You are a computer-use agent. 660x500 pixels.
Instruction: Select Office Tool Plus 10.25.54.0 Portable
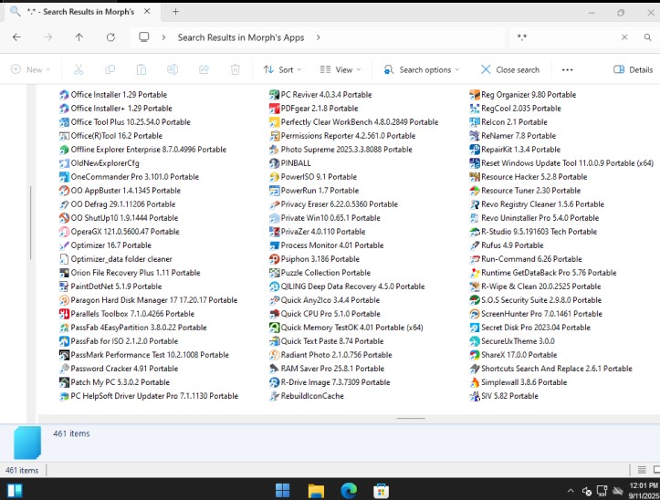125,122
